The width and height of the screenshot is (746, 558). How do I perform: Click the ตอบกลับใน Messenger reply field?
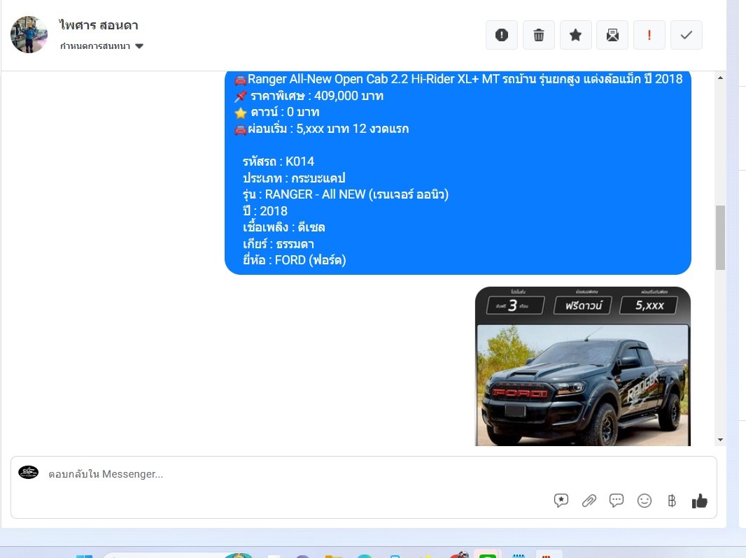tap(363, 487)
